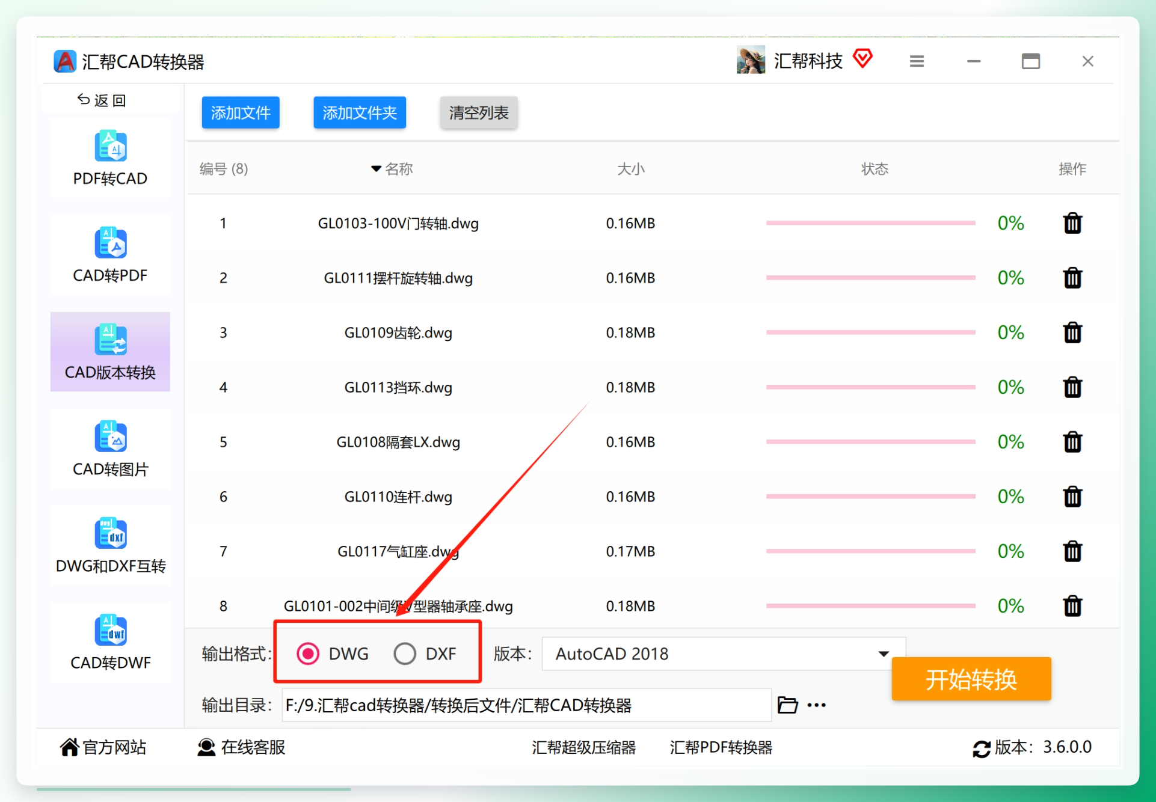Select the CAD版本转换 sidebar tool
1156x802 pixels.
coord(110,352)
